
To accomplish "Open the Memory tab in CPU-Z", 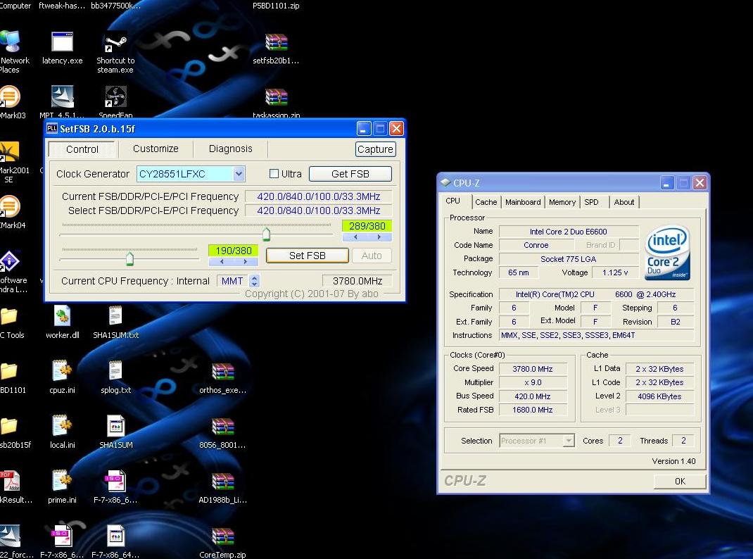I will pyautogui.click(x=562, y=202).
